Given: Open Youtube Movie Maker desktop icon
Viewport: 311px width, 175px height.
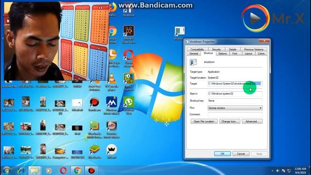Looking at the screenshot, I should coord(111,129).
